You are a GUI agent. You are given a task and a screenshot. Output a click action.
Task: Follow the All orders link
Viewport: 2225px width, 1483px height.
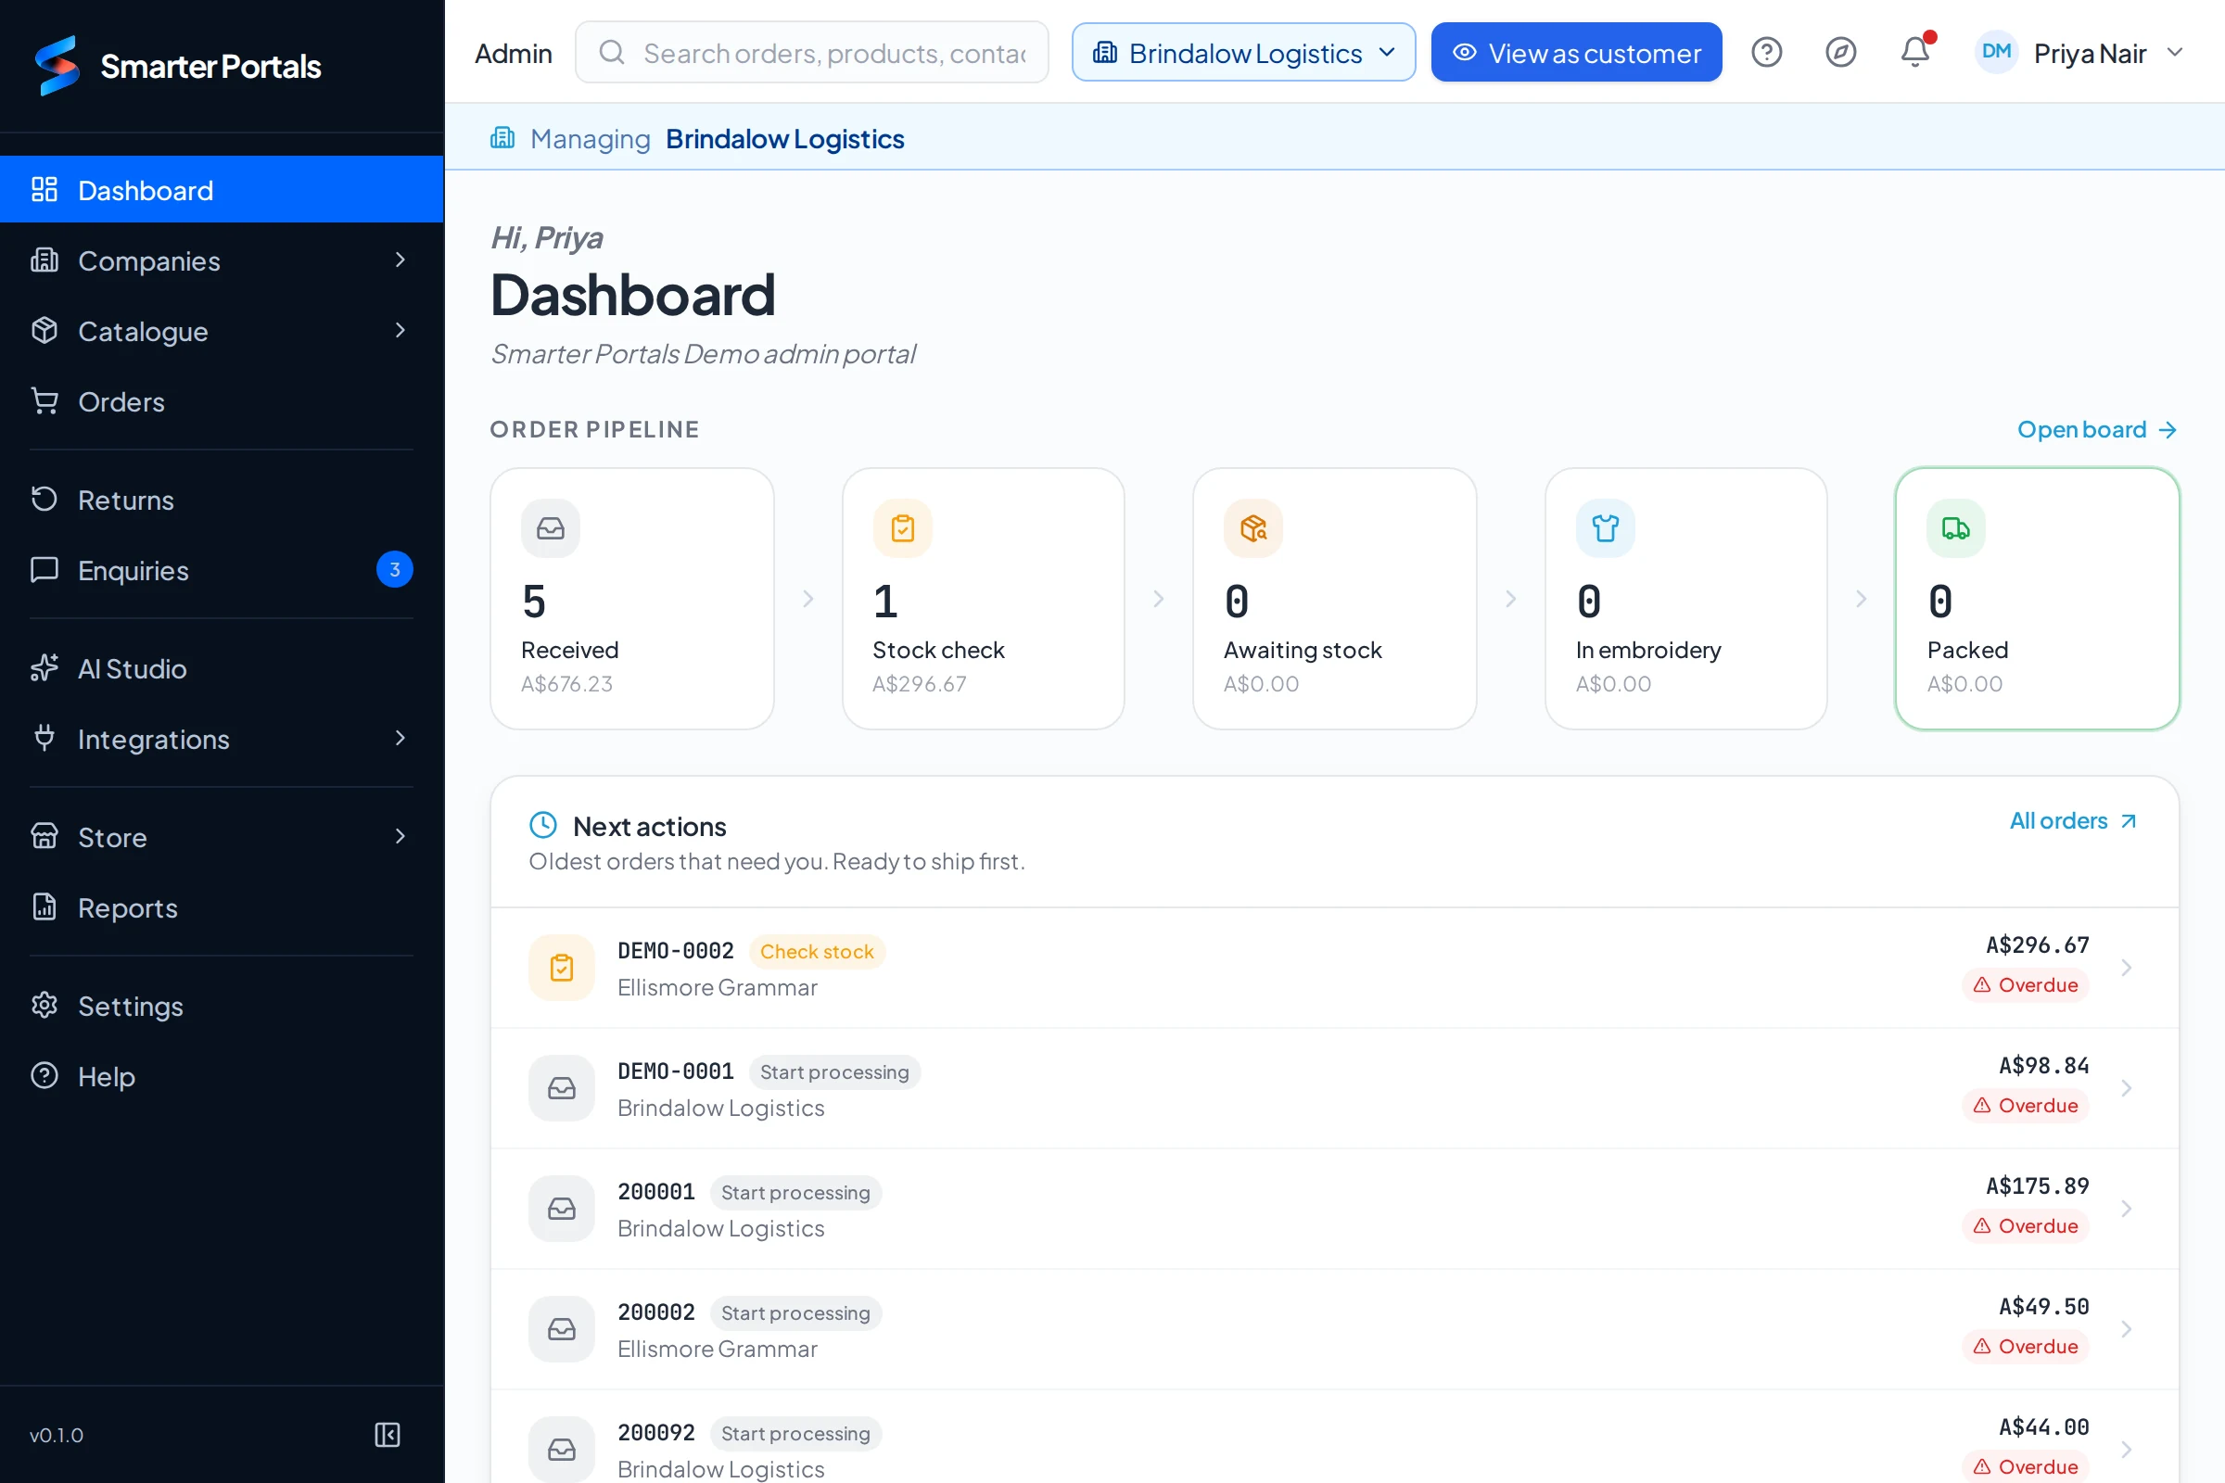[2073, 821]
